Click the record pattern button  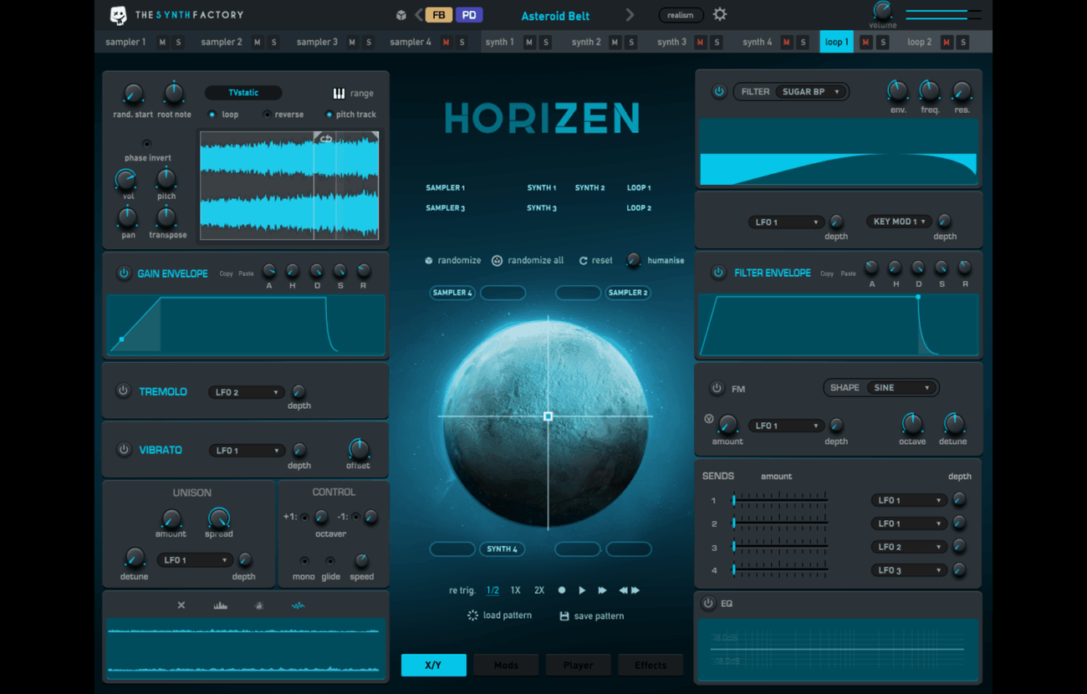tap(562, 590)
